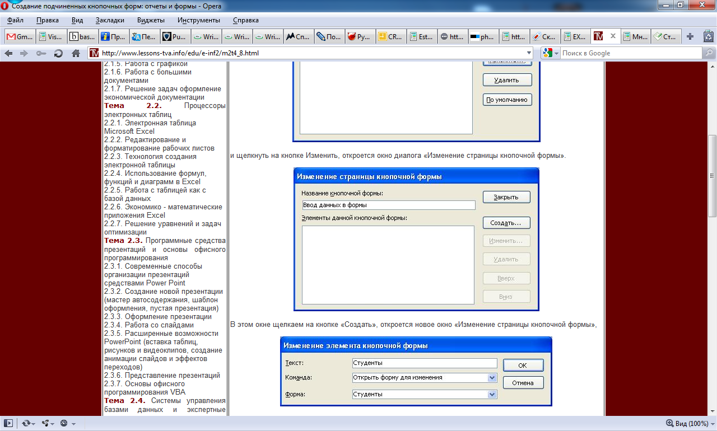Open link 2.2.7 Решение уравнений и задач
This screenshot has height=431, width=717.
pyautogui.click(x=162, y=228)
